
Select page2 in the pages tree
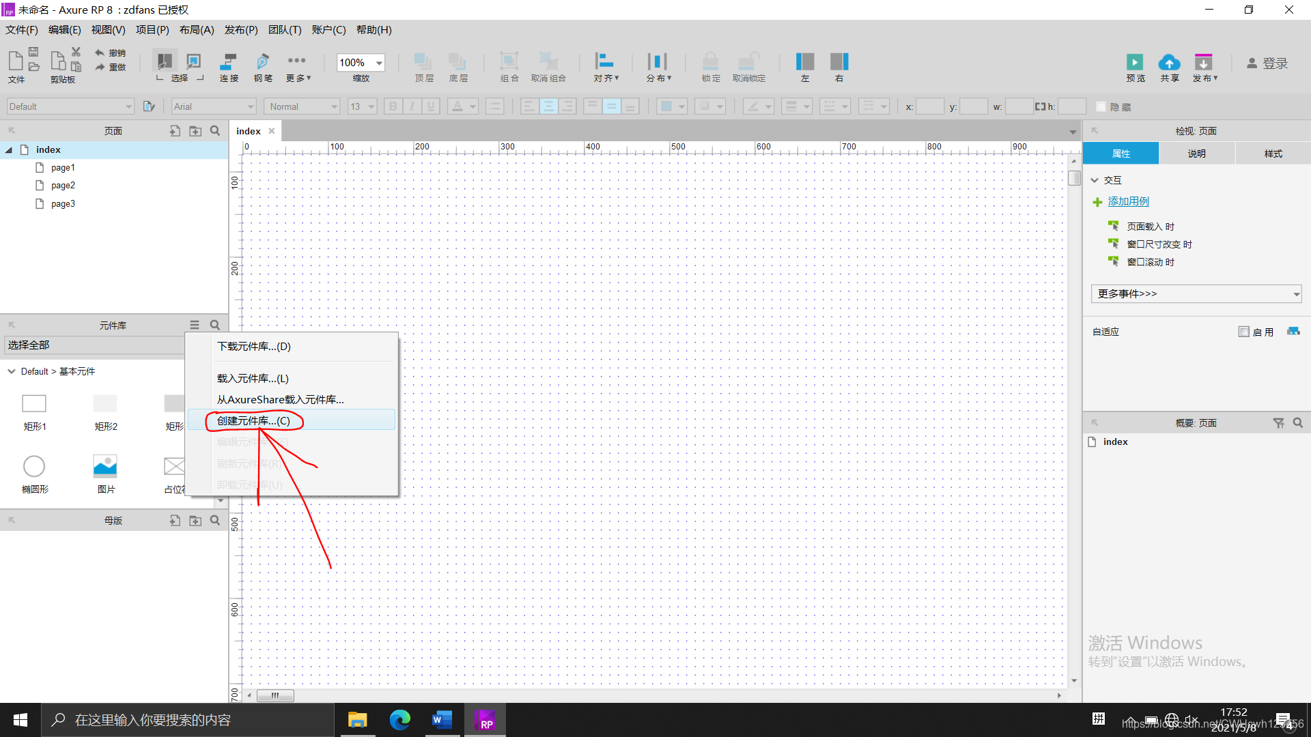tap(63, 186)
